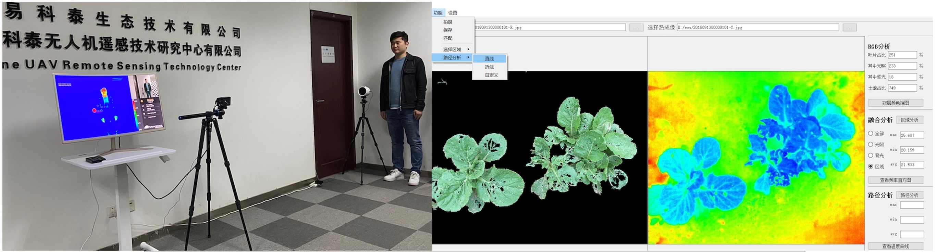
Task: Select the 光照 radio button
Action: [x=871, y=145]
